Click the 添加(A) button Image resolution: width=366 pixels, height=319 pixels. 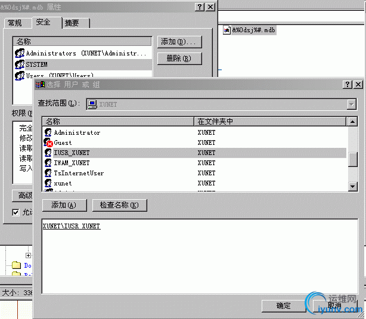click(x=64, y=205)
